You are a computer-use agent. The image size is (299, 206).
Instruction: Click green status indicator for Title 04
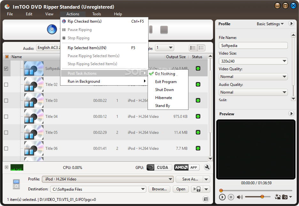pos(198,116)
